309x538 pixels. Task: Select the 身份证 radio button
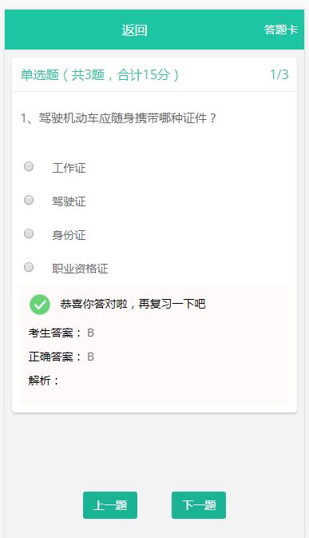click(x=29, y=233)
